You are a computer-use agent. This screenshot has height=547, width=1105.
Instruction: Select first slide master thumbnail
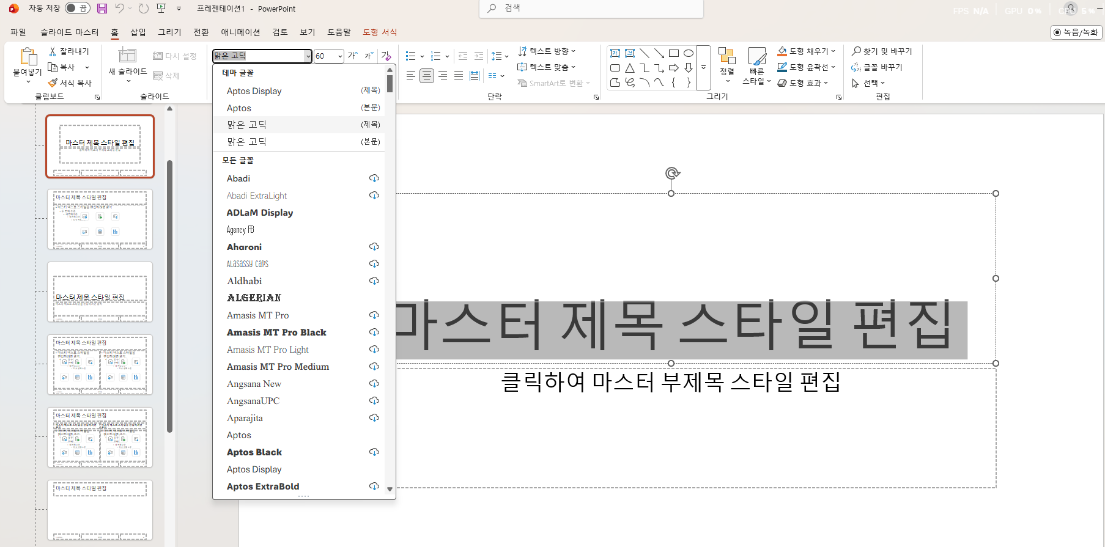click(100, 147)
